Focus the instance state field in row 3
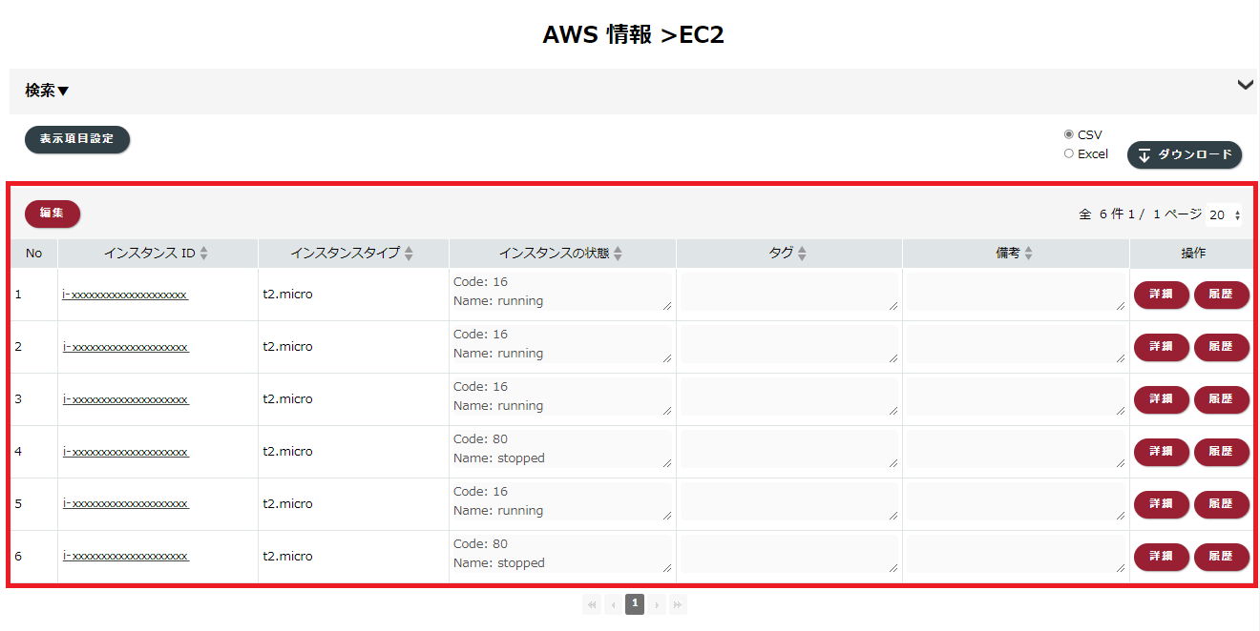This screenshot has width=1260, height=631. tap(562, 397)
